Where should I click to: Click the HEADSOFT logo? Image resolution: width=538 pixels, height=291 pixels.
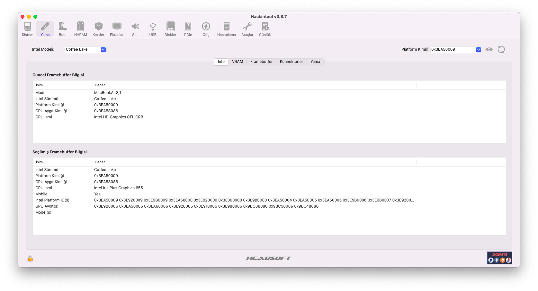pos(269,258)
